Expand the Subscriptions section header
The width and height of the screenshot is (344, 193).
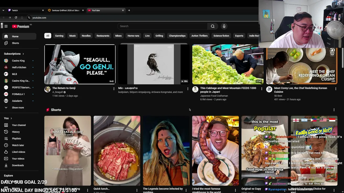point(14,54)
